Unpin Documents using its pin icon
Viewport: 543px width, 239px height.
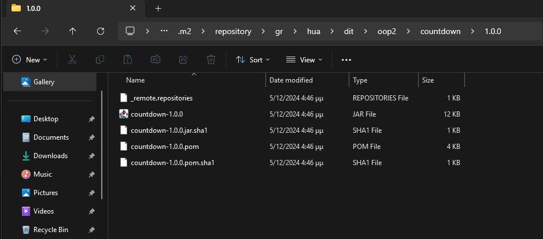pyautogui.click(x=91, y=137)
